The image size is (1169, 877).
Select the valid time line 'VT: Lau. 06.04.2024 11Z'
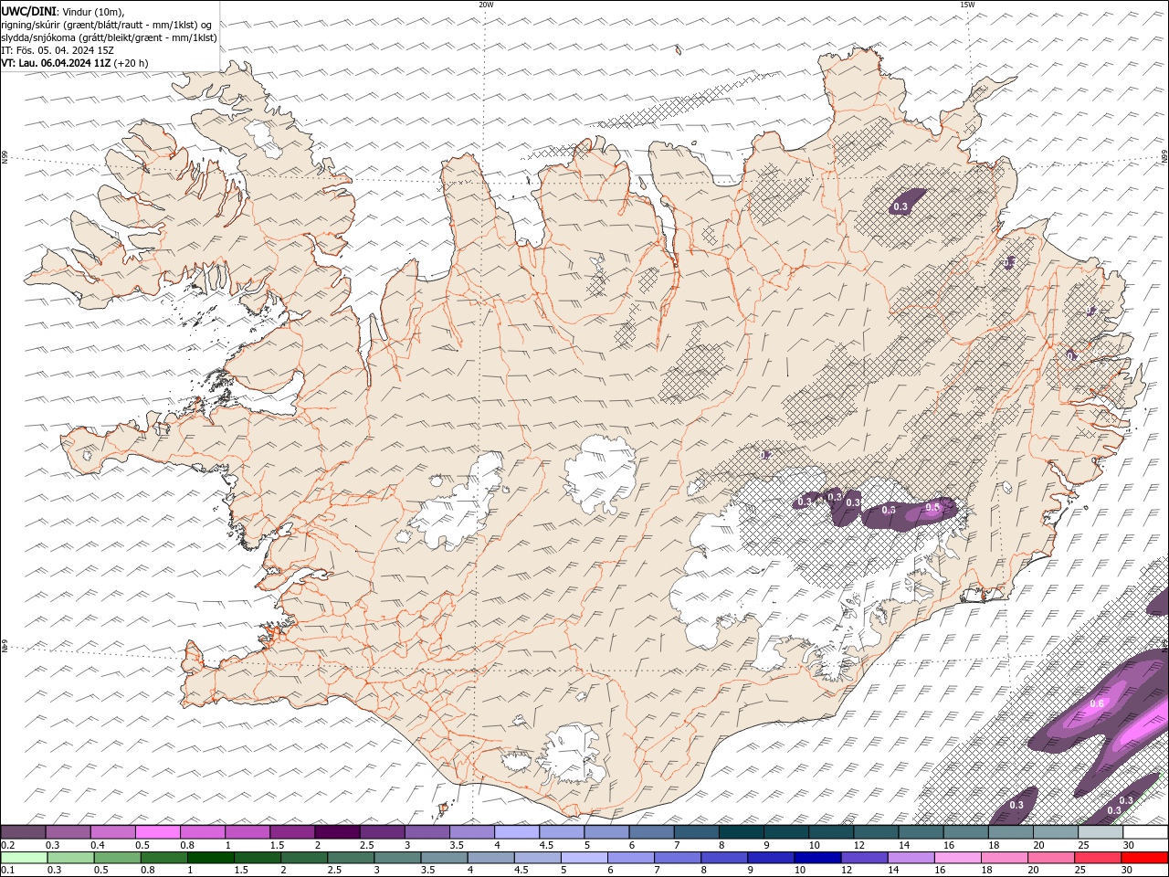tap(57, 63)
